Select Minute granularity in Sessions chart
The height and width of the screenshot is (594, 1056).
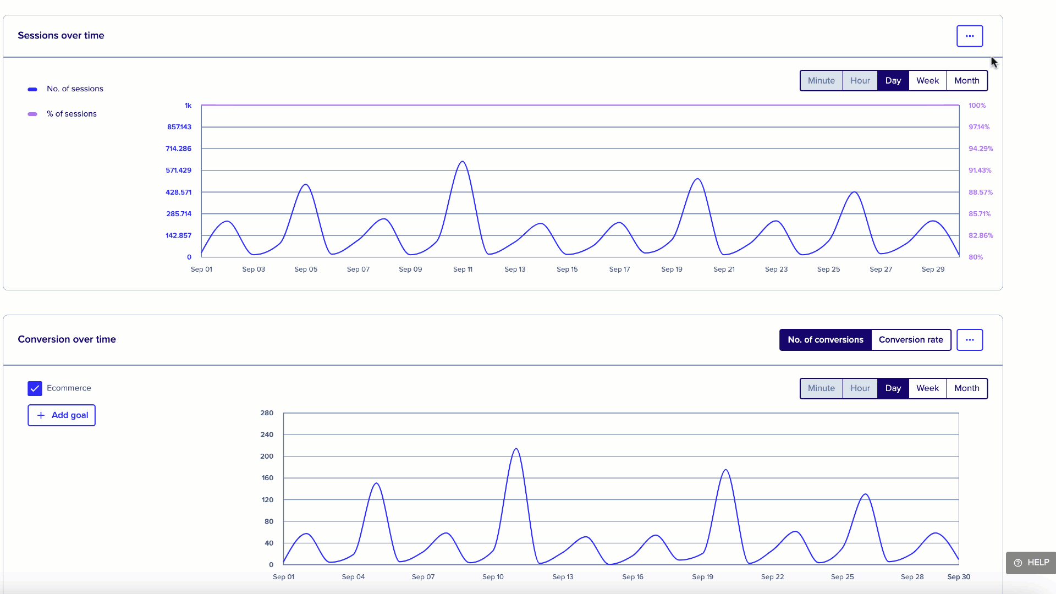pos(821,80)
